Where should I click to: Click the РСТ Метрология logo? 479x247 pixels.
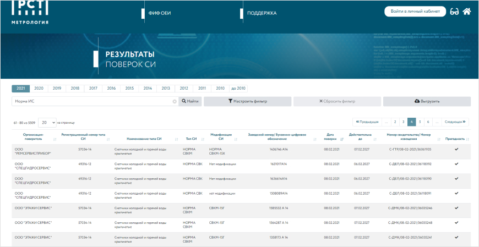tap(30, 13)
